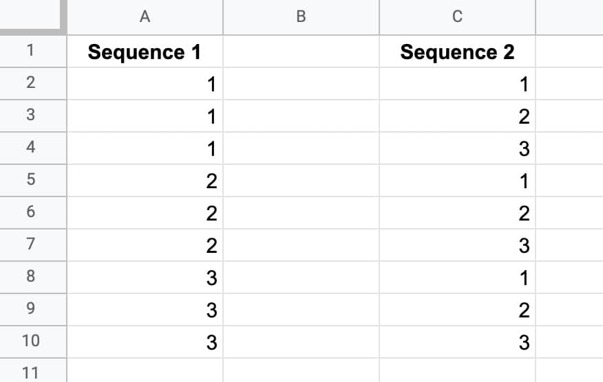The width and height of the screenshot is (603, 382).
Task: Select cell C3 containing 2
Action: (457, 116)
